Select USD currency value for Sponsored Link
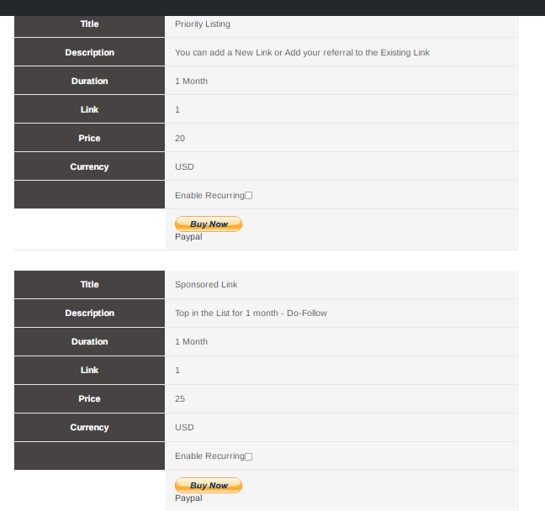The height and width of the screenshot is (511, 545). click(x=184, y=427)
